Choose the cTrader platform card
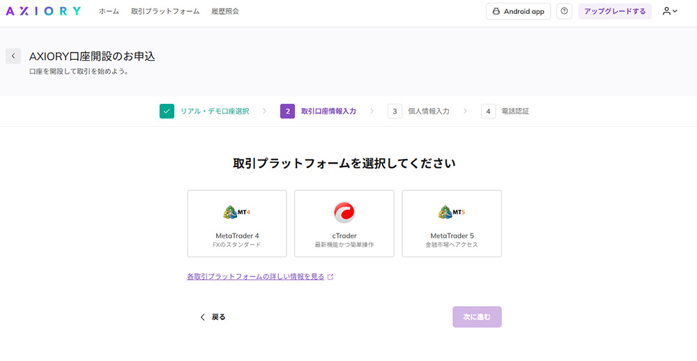697x361 pixels. pyautogui.click(x=344, y=224)
